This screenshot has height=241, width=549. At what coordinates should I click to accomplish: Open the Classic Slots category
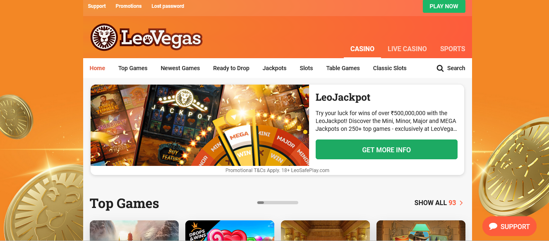[x=390, y=68]
